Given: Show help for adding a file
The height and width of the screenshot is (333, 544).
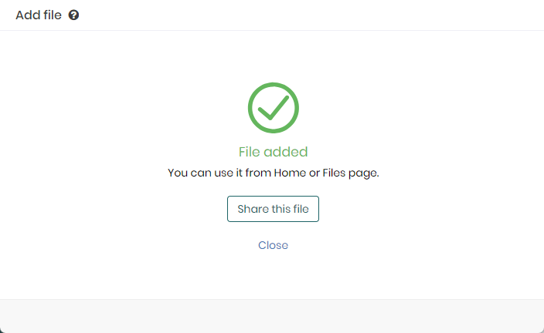Looking at the screenshot, I should click(73, 15).
